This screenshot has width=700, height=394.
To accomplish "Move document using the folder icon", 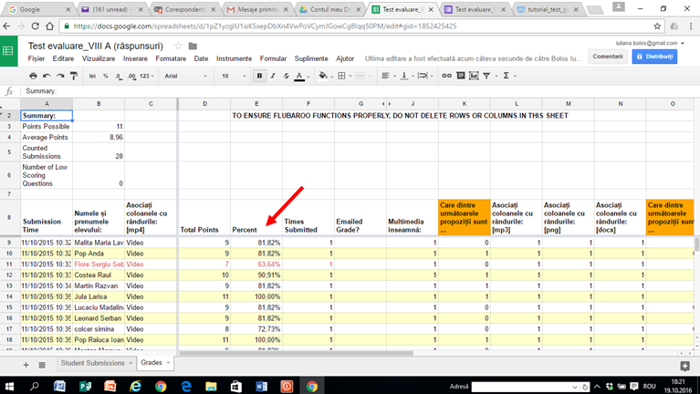I will [193, 46].
